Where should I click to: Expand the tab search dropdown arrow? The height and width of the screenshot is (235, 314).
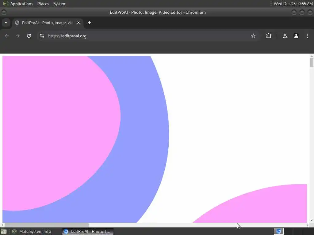tap(6, 23)
